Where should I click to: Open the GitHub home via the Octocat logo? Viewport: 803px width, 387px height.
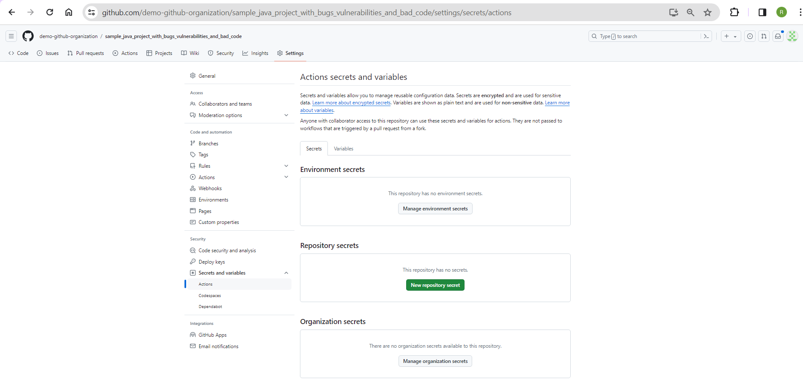tap(28, 36)
